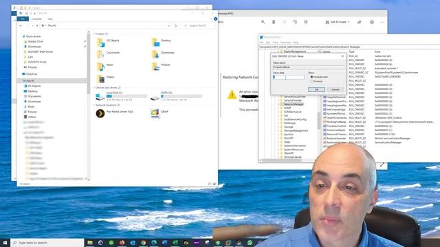Open Firefox from the taskbar
440x247 pixels.
click(122, 242)
